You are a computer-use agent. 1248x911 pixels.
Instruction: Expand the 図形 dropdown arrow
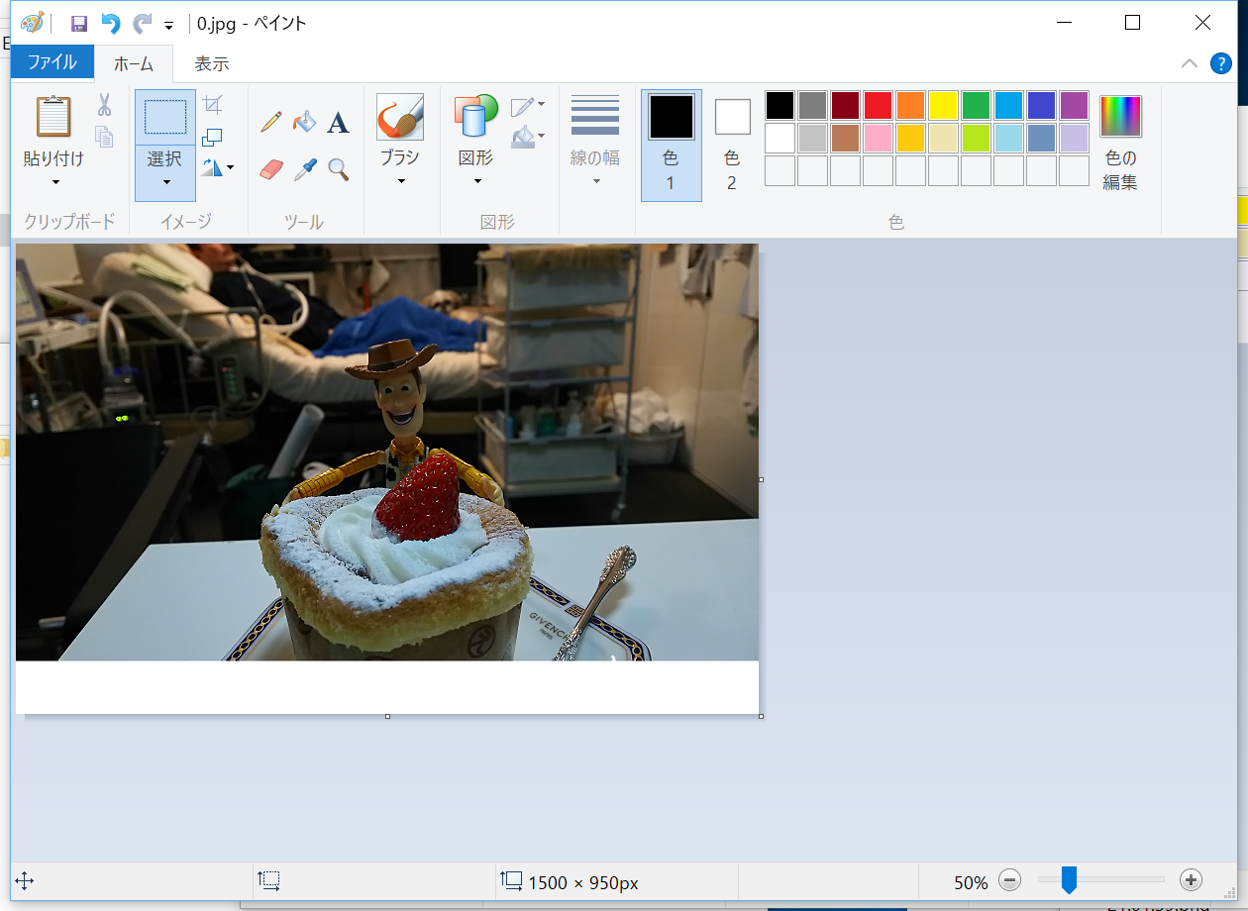coord(476,181)
